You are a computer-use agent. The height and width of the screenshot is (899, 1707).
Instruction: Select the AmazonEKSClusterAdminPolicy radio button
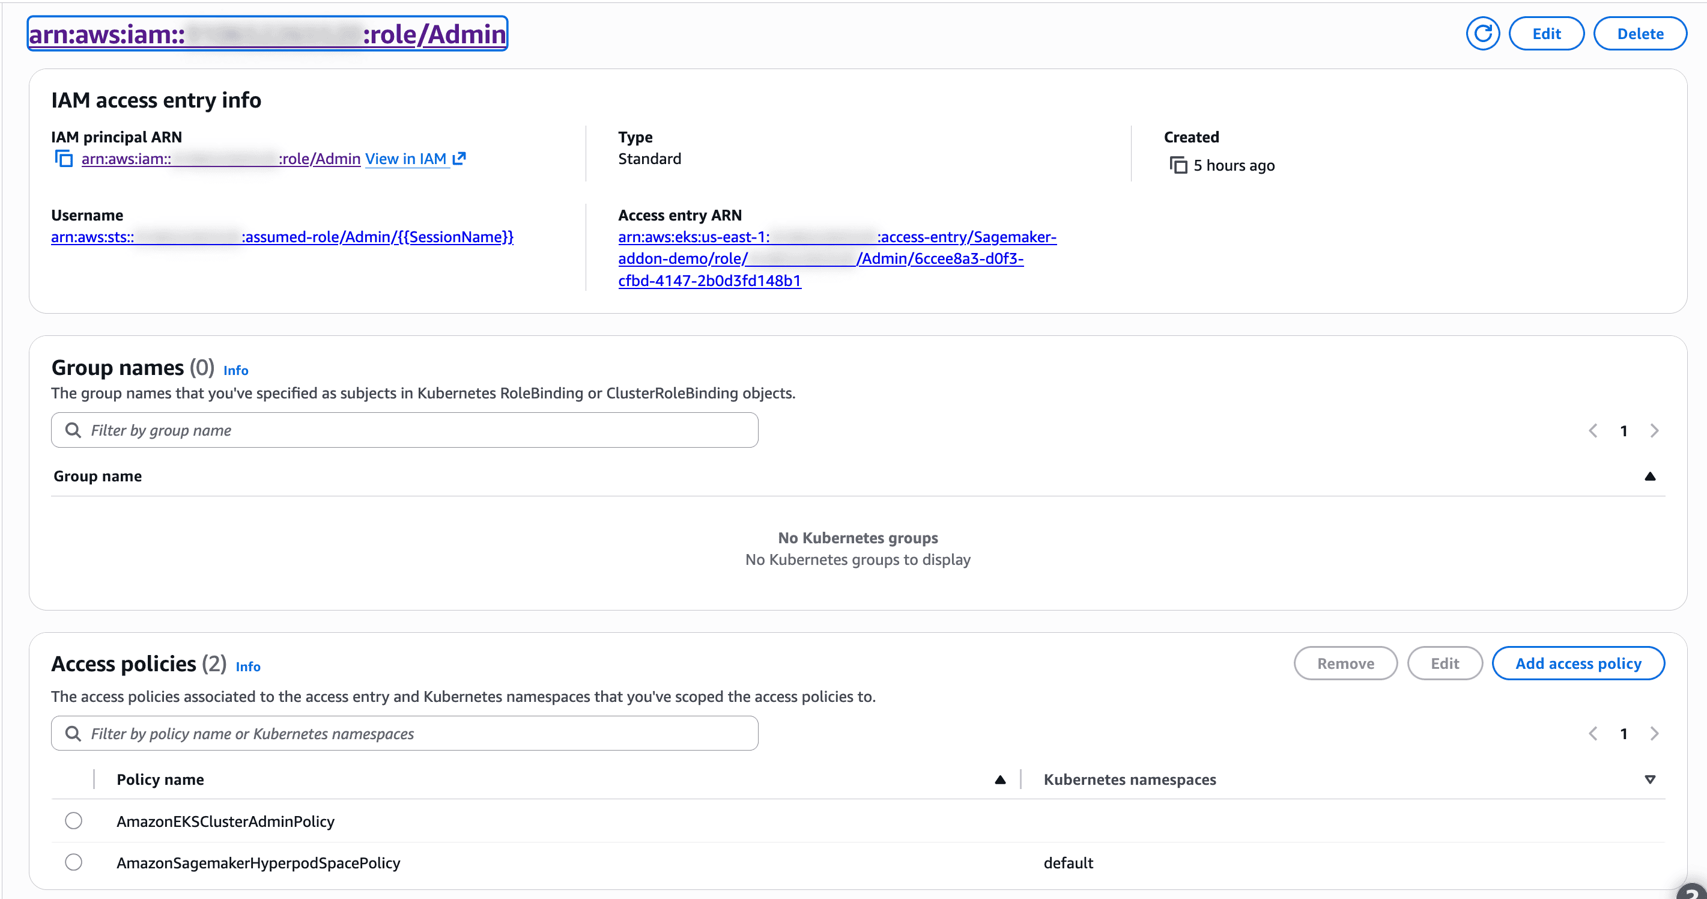click(x=73, y=821)
